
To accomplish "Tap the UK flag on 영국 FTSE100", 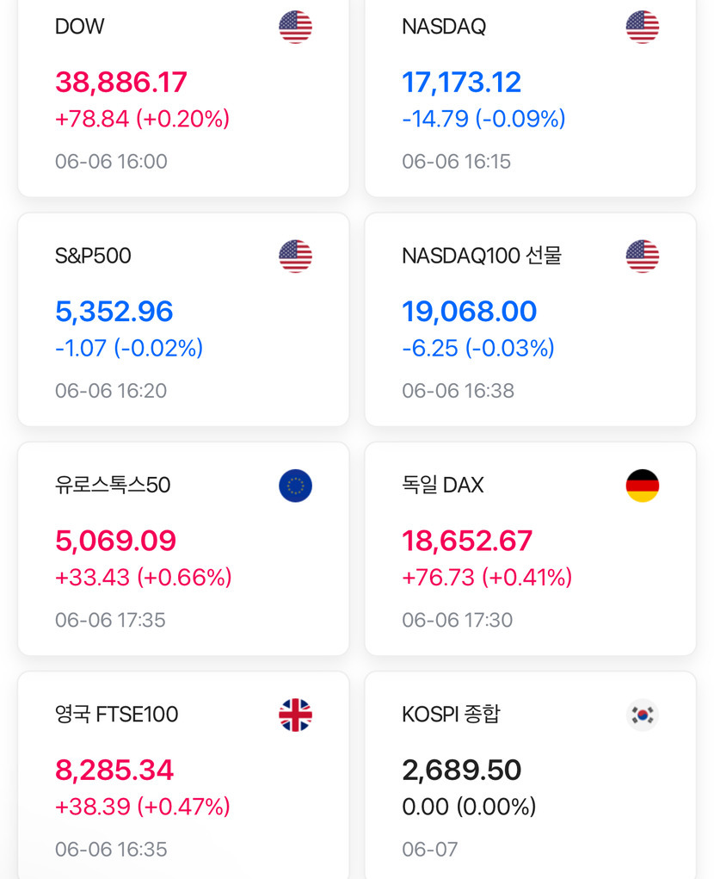I will click(295, 715).
